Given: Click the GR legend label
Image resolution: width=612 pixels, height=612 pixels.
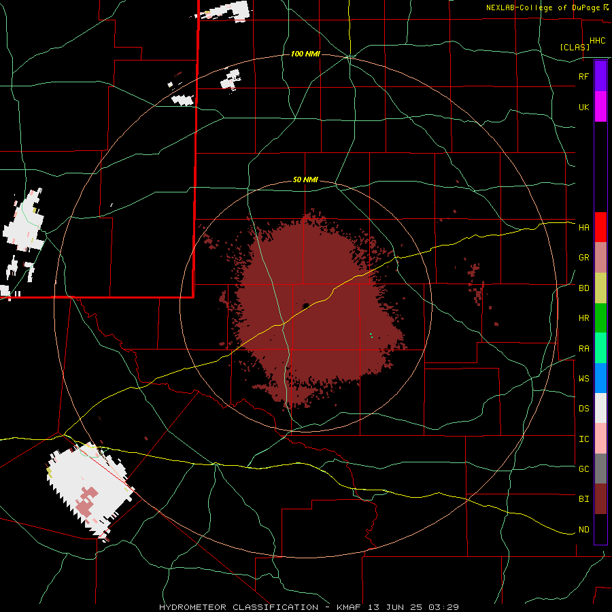Looking at the screenshot, I should point(583,258).
